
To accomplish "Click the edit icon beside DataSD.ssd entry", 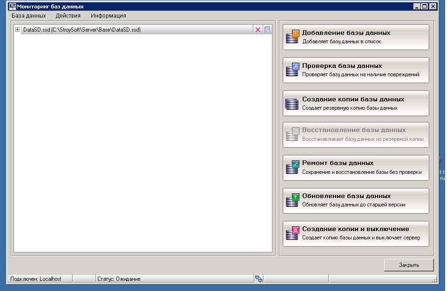I will point(267,30).
